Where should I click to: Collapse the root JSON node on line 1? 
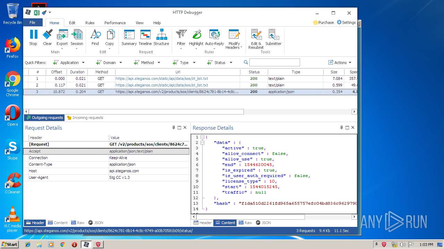pos(202,137)
